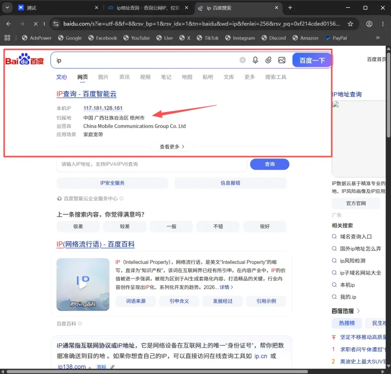Open IP地址查询 sidebar heading
This screenshot has height=374, width=391.
pos(347,94)
